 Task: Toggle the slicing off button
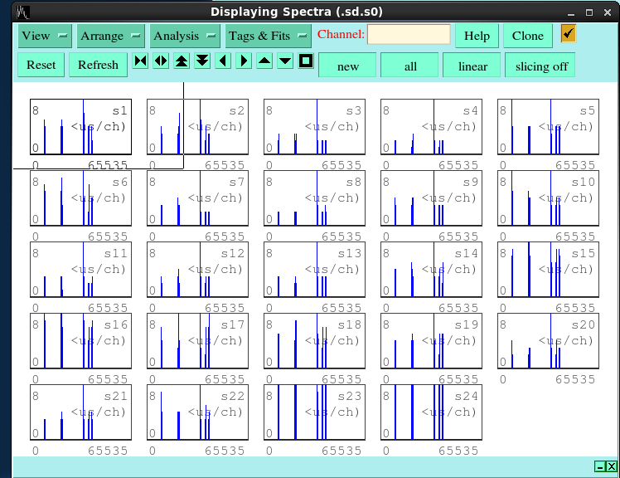[x=540, y=66]
